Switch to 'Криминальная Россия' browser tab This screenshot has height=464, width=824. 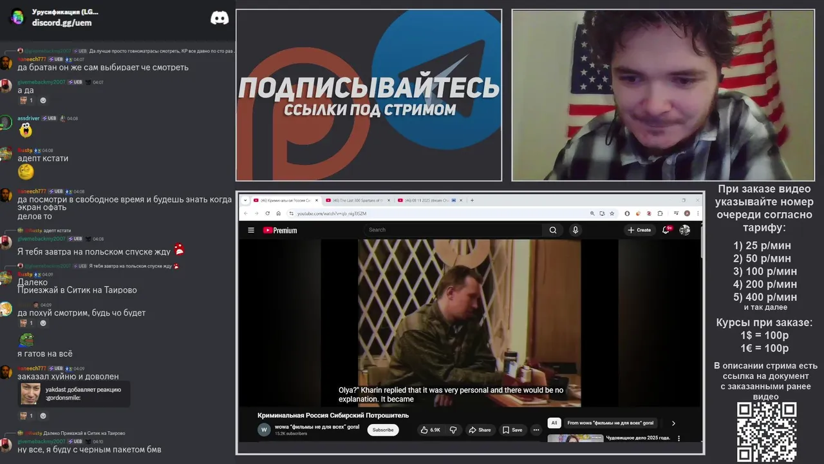(286, 200)
